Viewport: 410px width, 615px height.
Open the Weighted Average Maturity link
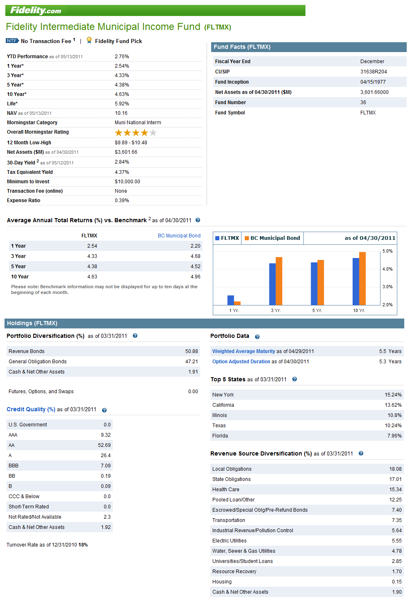[244, 351]
